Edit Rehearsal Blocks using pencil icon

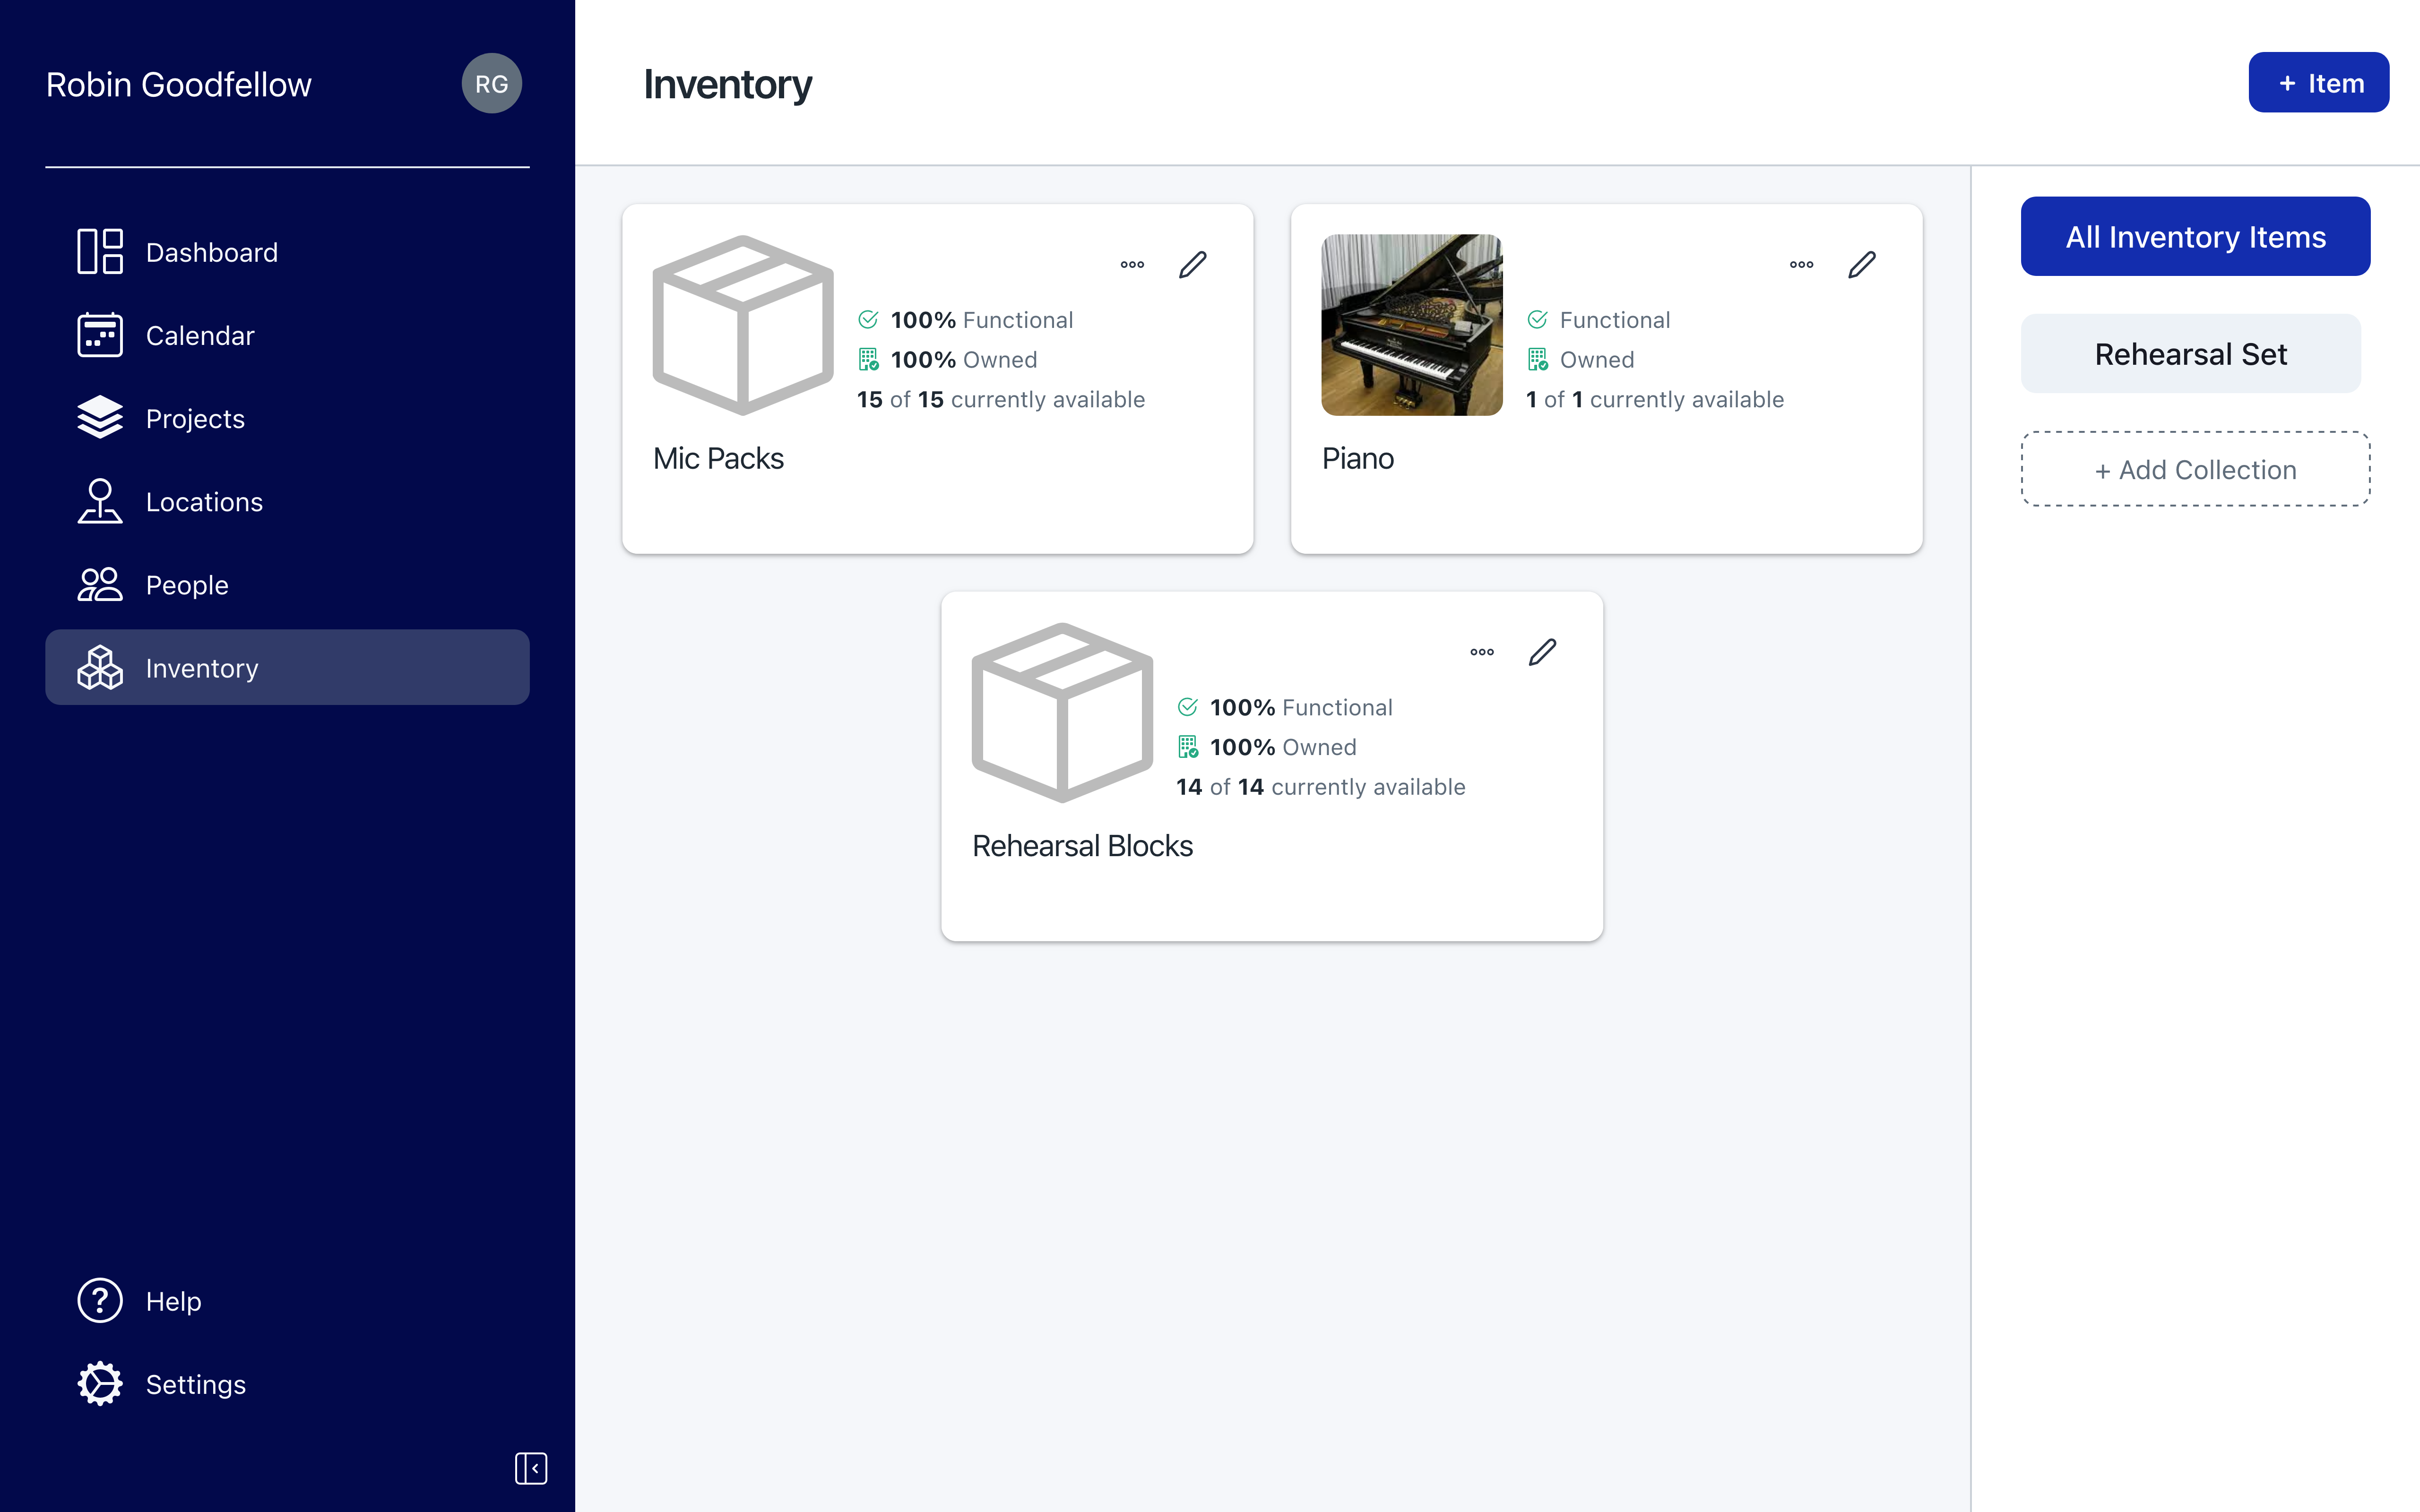pyautogui.click(x=1542, y=652)
